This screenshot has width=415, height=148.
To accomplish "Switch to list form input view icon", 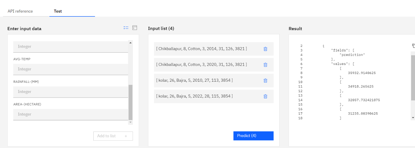I will click(126, 28).
